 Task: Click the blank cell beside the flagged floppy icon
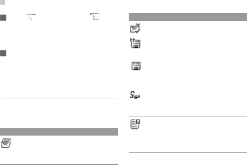pos(194,47)
